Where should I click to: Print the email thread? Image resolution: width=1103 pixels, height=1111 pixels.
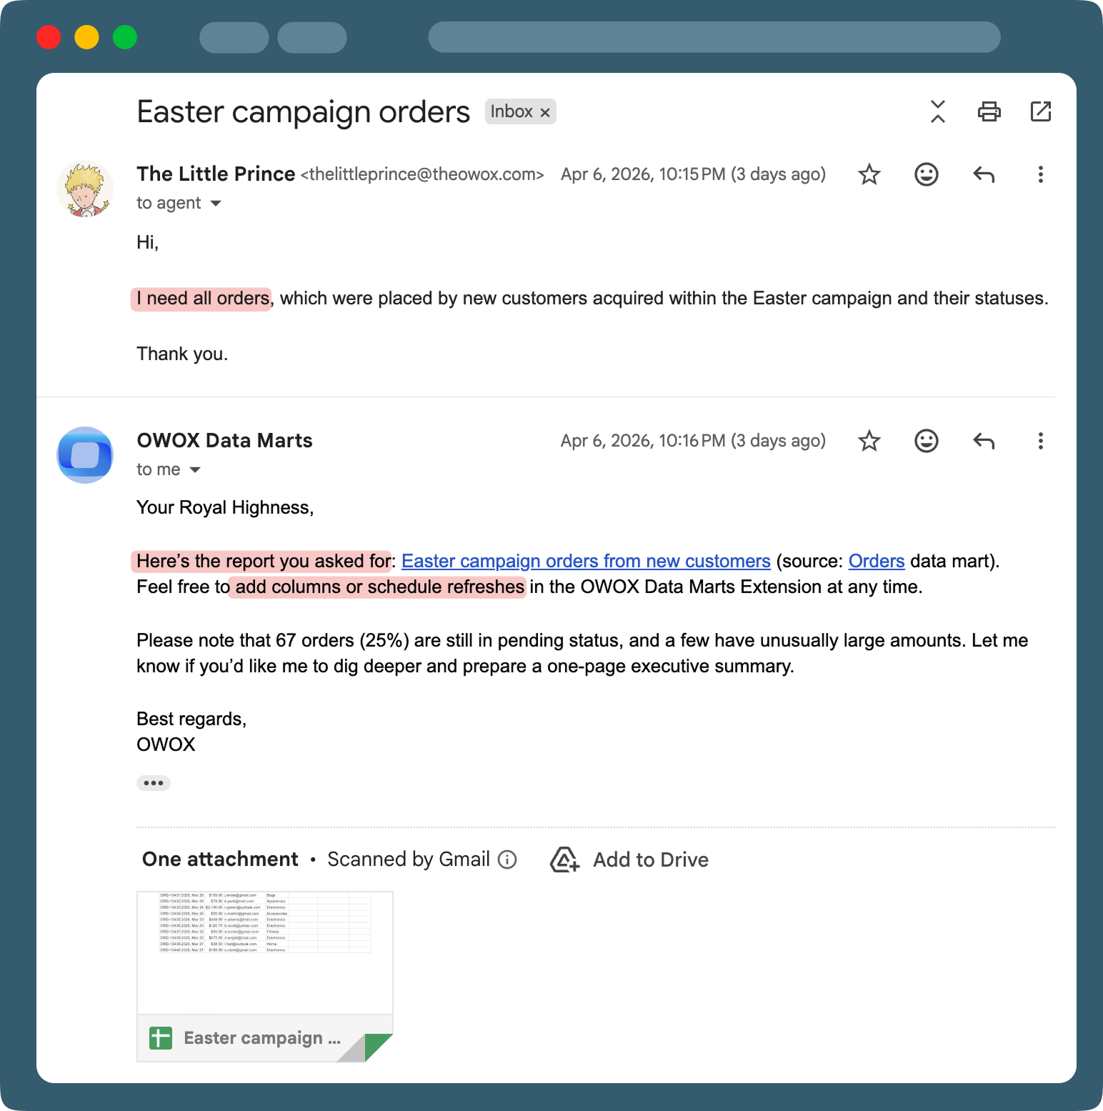tap(989, 111)
